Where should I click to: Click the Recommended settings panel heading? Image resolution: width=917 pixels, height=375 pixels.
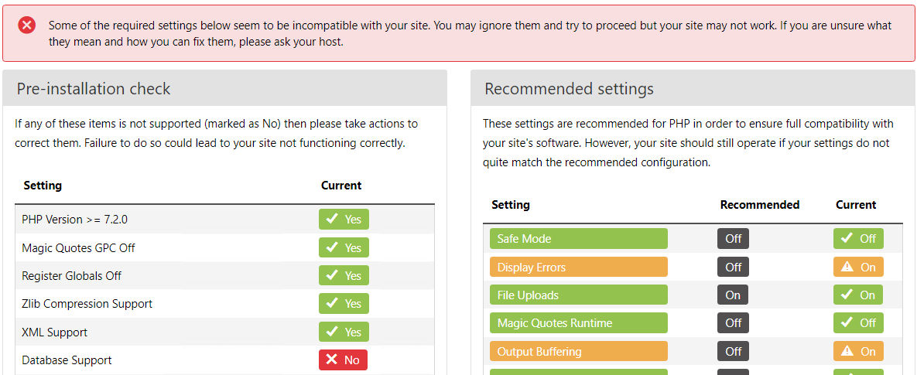tap(569, 89)
